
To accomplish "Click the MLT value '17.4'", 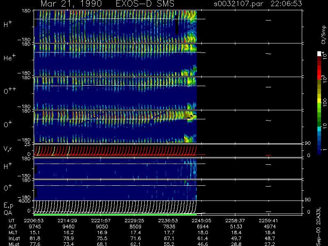I will click(136, 232).
